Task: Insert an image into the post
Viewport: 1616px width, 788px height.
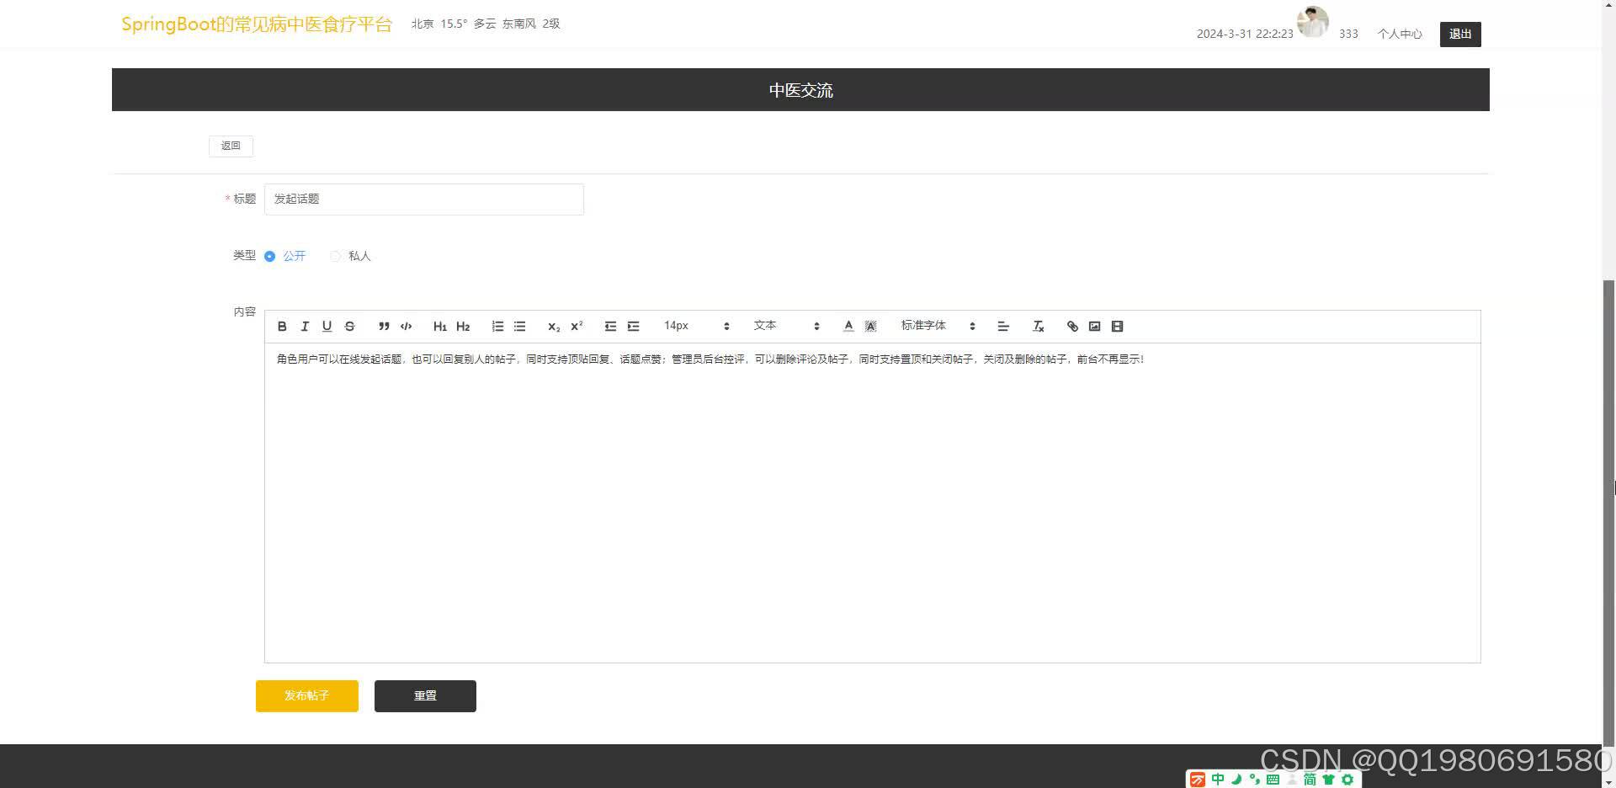Action: point(1094,326)
